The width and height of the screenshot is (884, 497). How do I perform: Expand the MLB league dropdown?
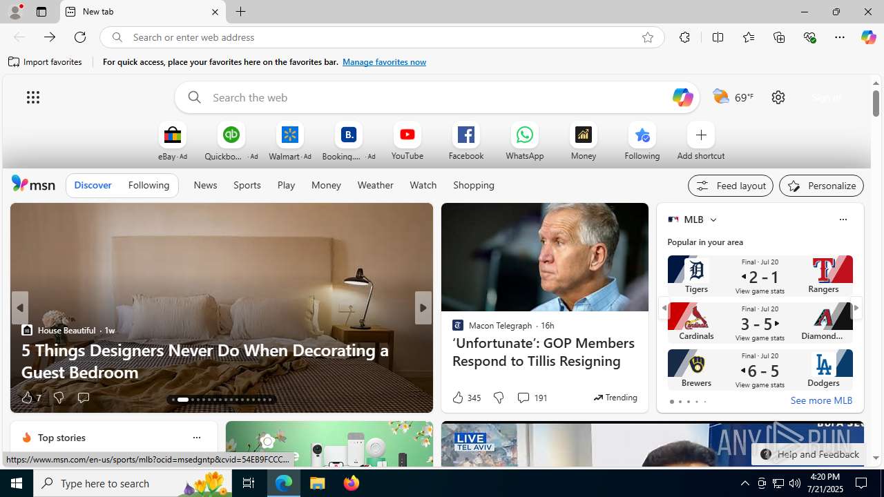pos(713,220)
